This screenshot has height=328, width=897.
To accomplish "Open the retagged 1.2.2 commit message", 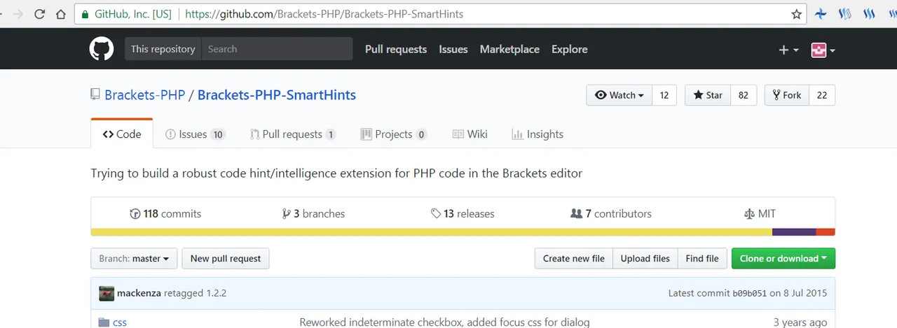I will click(x=196, y=293).
